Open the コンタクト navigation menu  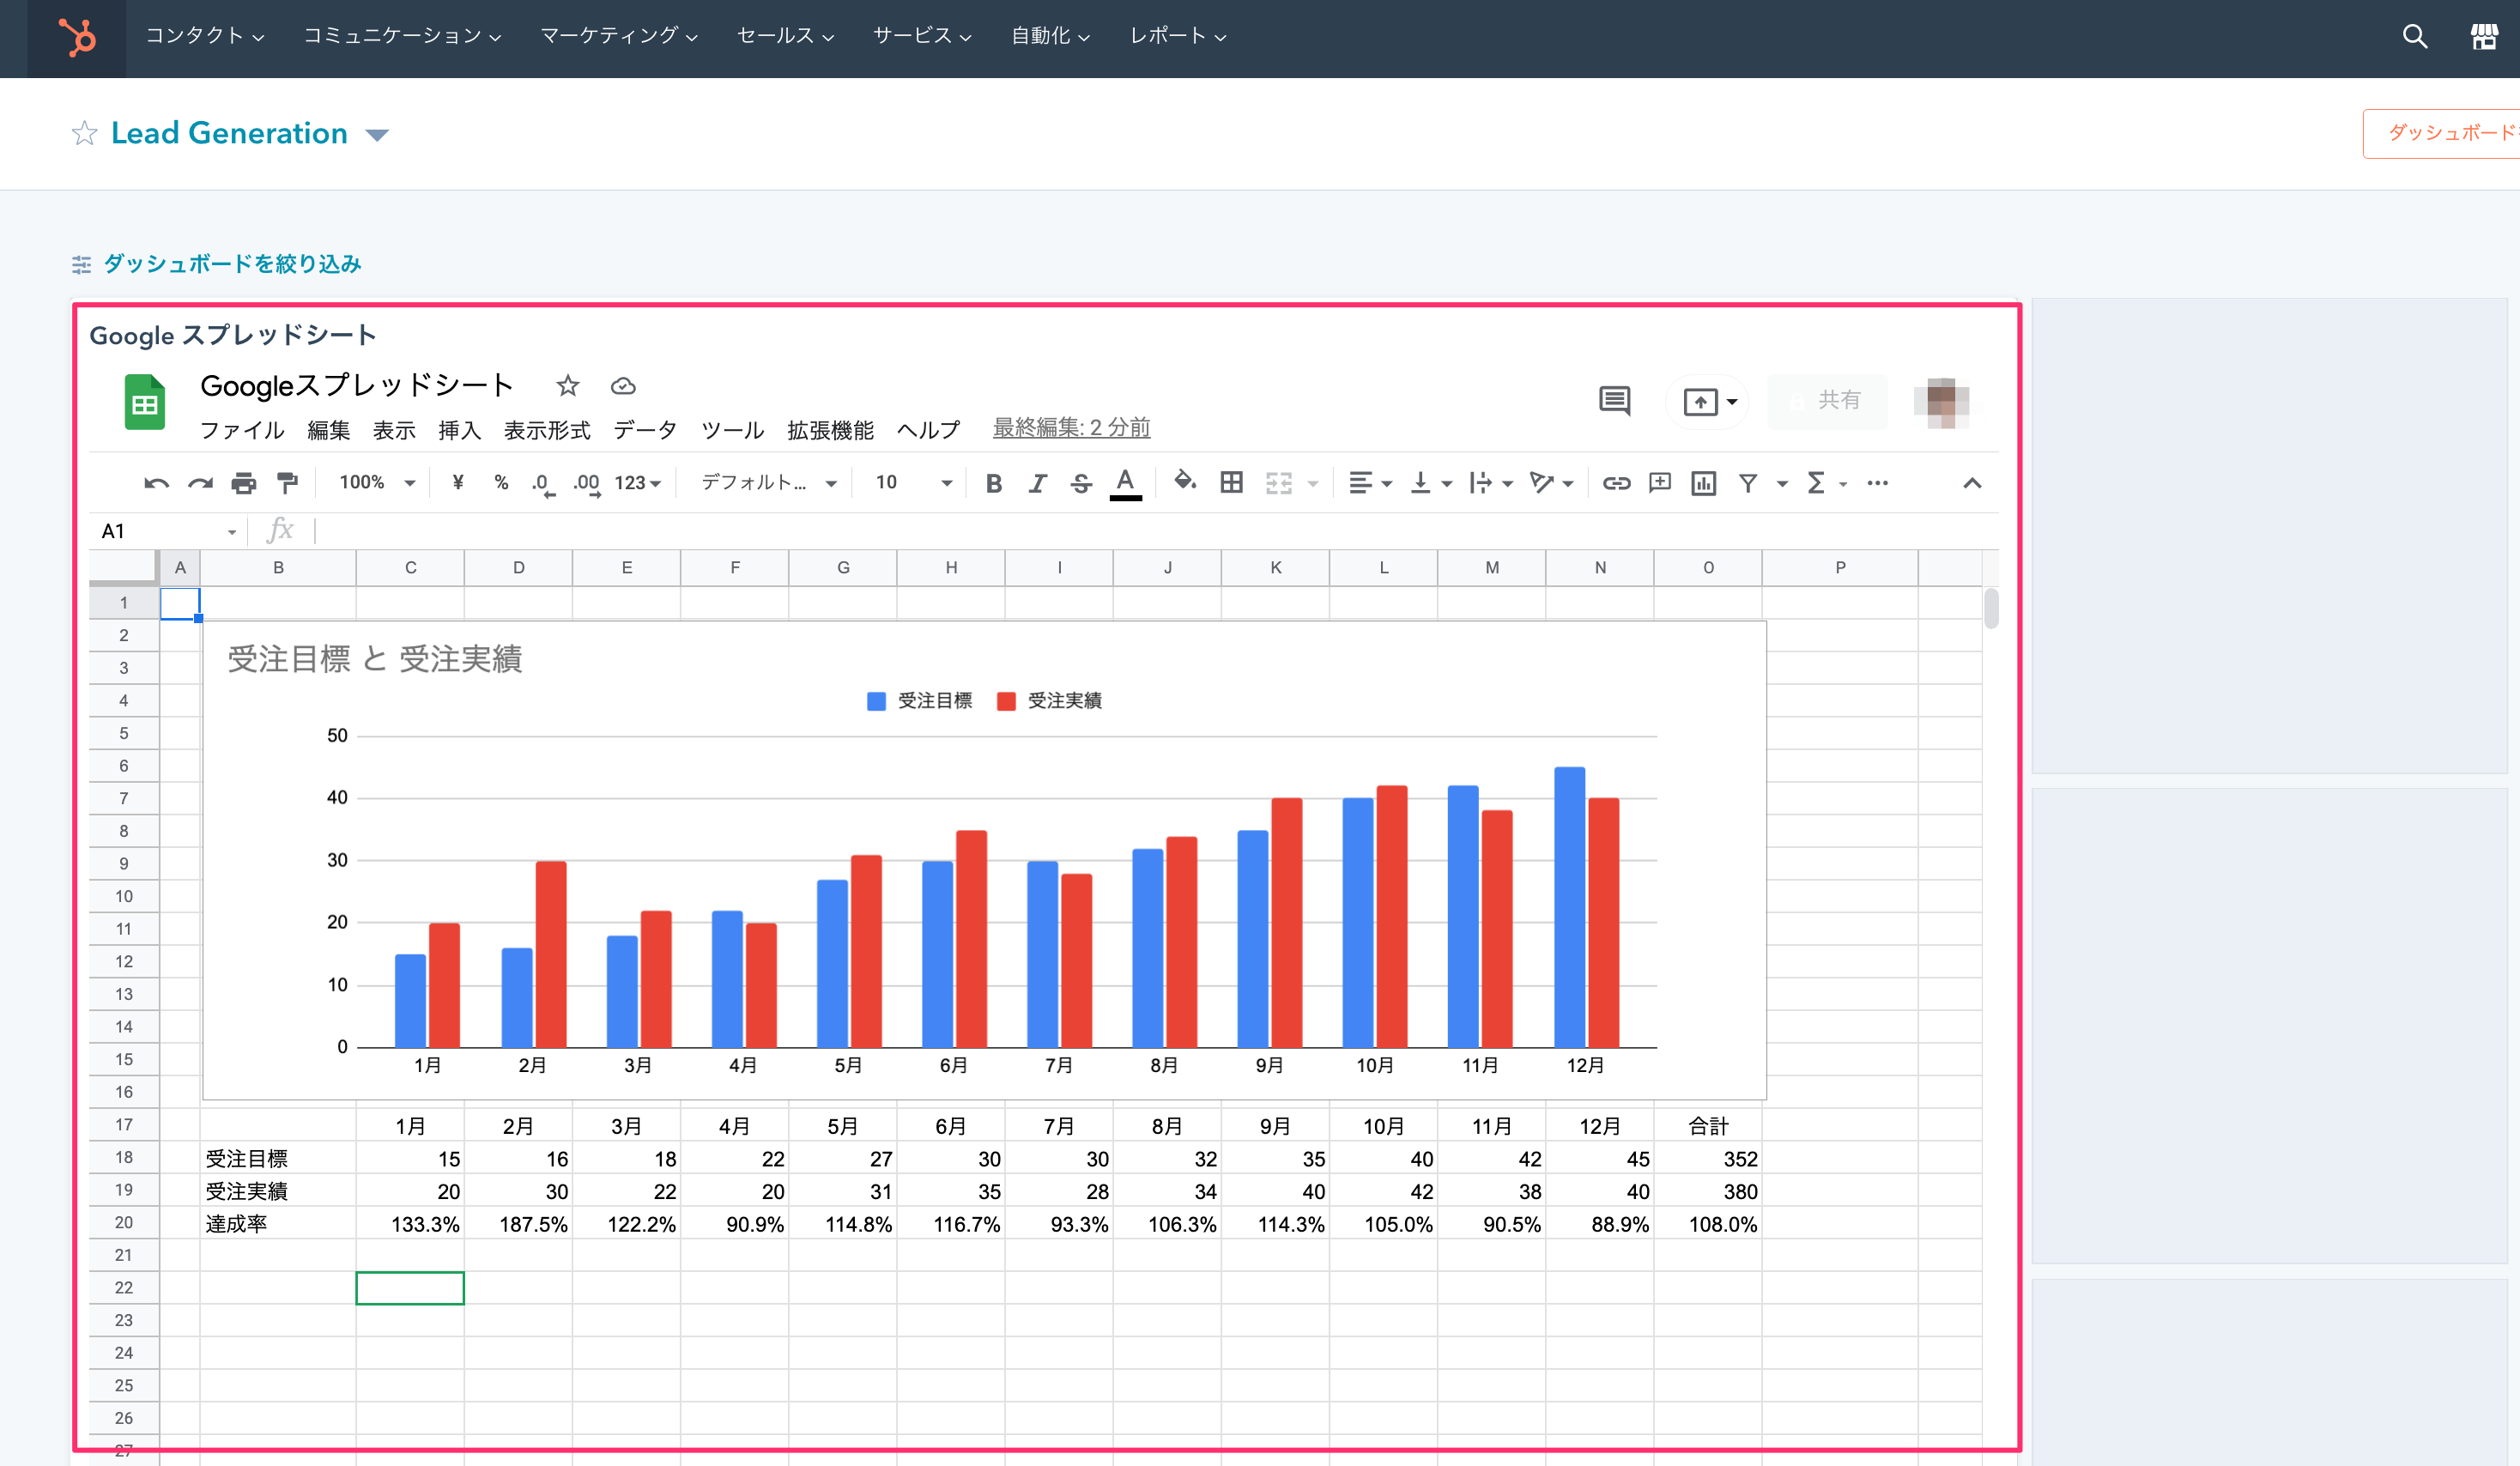[205, 36]
